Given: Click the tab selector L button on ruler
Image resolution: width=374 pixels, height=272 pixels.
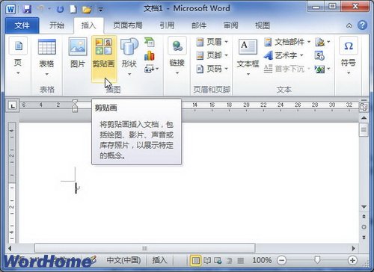Looking at the screenshot, I should click(x=12, y=105).
